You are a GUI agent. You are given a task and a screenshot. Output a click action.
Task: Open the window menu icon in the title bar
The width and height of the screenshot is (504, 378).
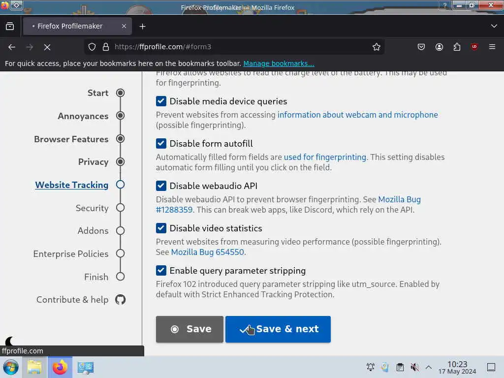[x=4, y=5]
